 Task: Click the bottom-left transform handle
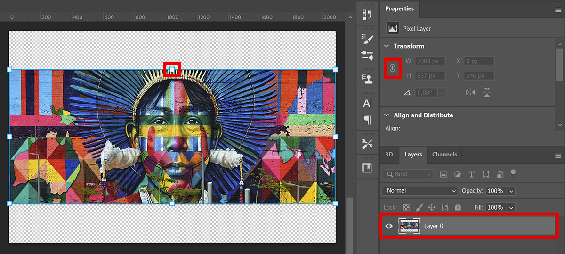tap(9, 204)
